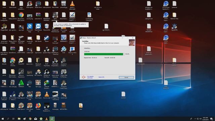Select the Dead Space 2 shortcut
The image size is (215, 121).
[21, 95]
